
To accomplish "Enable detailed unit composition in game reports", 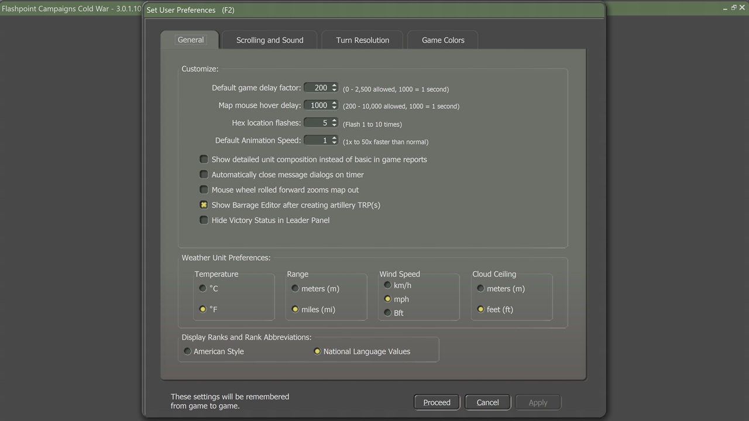I will pyautogui.click(x=204, y=159).
